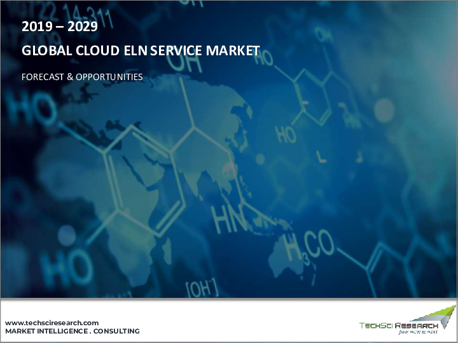Click the [OH⁻] label at the bottom
This screenshot has width=458, height=343.
coord(202,288)
